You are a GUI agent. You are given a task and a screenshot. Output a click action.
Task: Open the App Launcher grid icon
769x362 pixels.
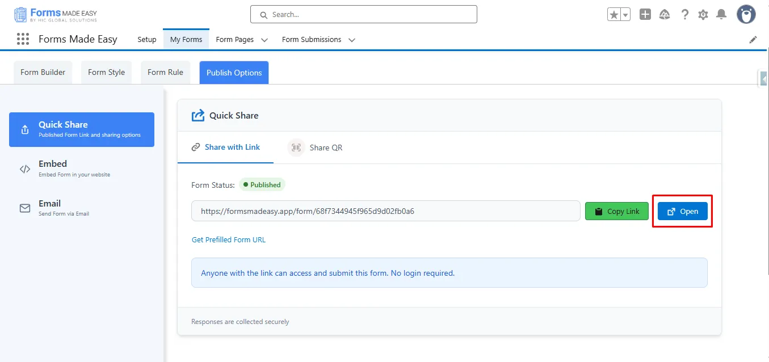click(23, 39)
